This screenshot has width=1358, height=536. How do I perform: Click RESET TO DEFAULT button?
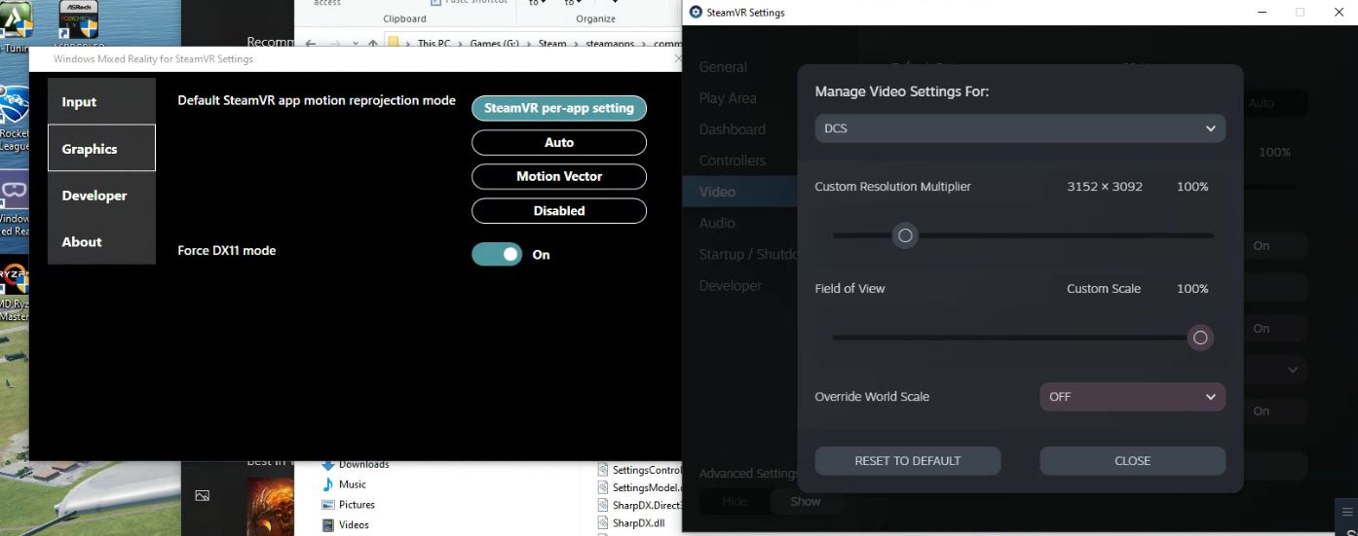click(x=908, y=461)
